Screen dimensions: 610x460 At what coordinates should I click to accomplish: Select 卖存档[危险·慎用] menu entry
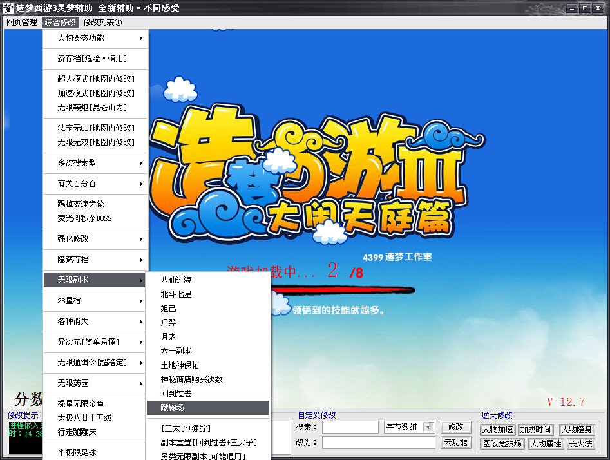[x=96, y=59]
